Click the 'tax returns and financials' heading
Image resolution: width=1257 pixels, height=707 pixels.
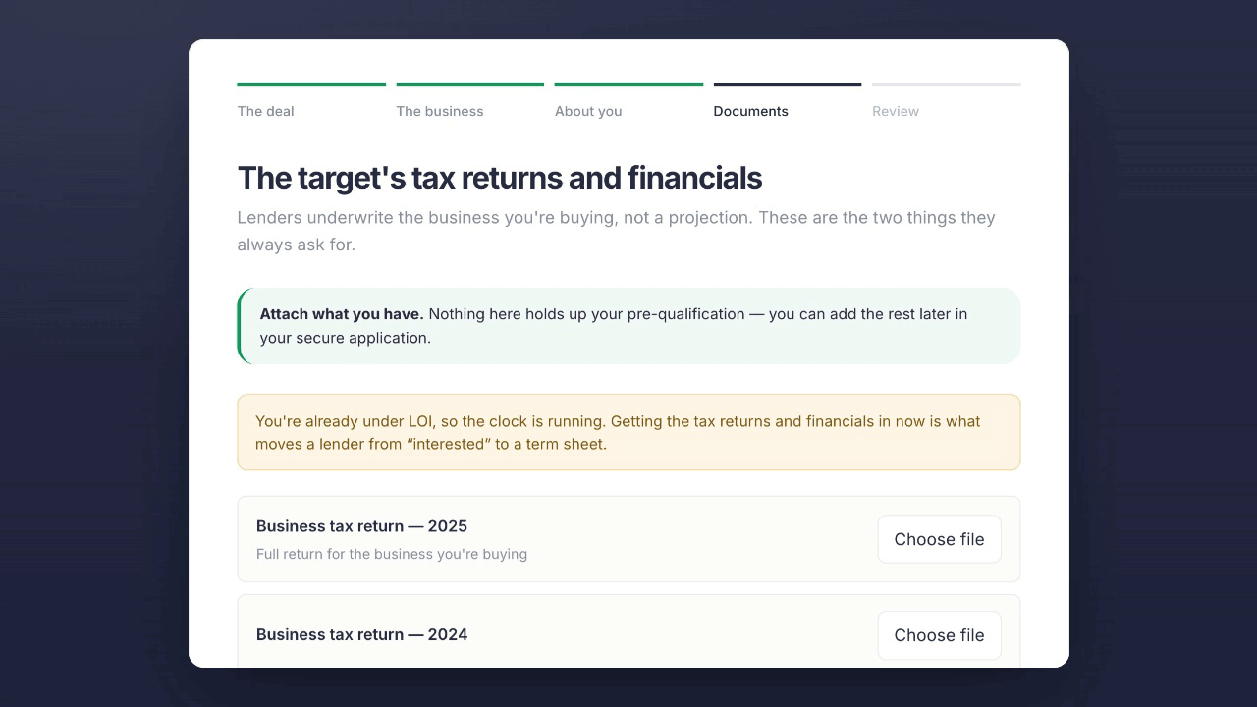tap(499, 178)
